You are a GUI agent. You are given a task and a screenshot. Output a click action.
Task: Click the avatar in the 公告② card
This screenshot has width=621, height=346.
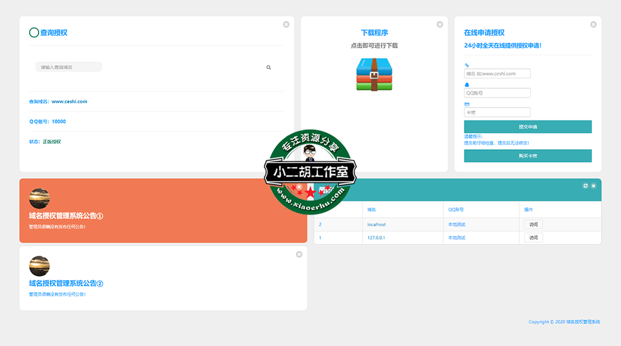[x=39, y=266]
